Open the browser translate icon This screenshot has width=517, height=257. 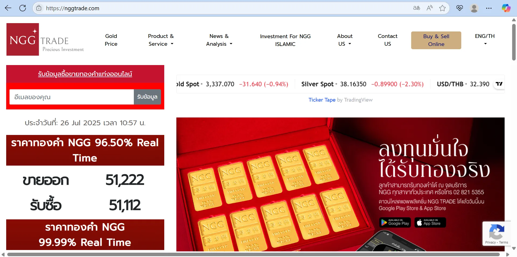tap(416, 8)
